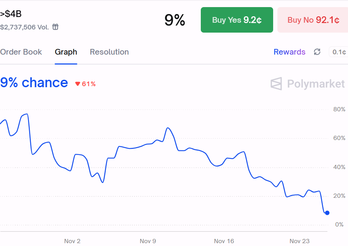Viewport: 348px width, 246px height.
Task: Refresh the market data with the circular arrows icon
Action: click(317, 52)
